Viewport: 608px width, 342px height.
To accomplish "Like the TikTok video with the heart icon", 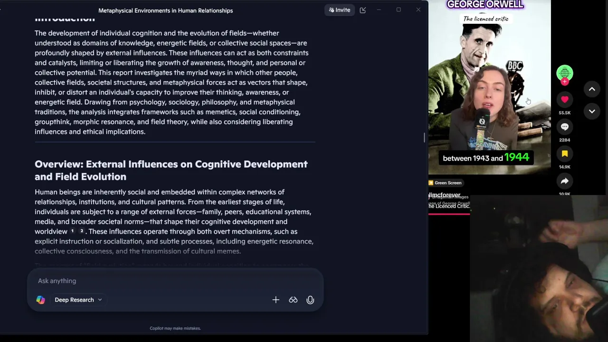I will pos(564,99).
